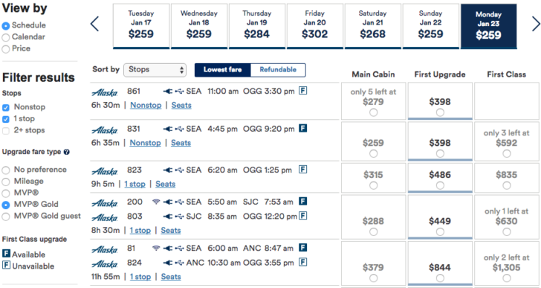Select Calendar view radio button
This screenshot has width=541, height=288.
click(5, 37)
